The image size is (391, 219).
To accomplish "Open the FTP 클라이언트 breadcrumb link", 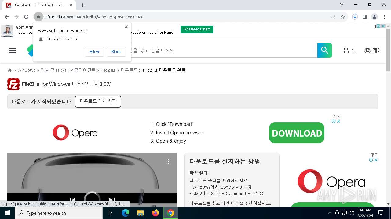I will 80,70.
